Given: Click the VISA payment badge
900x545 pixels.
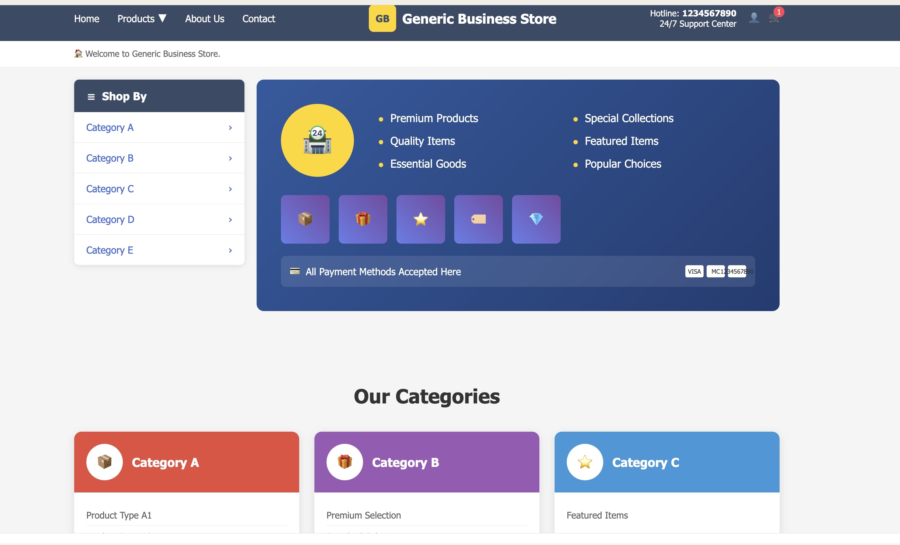Looking at the screenshot, I should coord(694,271).
